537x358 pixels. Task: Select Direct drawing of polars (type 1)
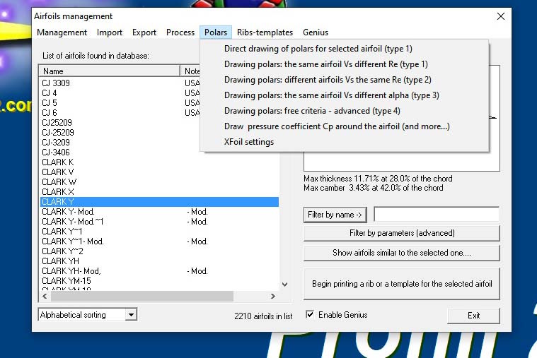pos(318,49)
